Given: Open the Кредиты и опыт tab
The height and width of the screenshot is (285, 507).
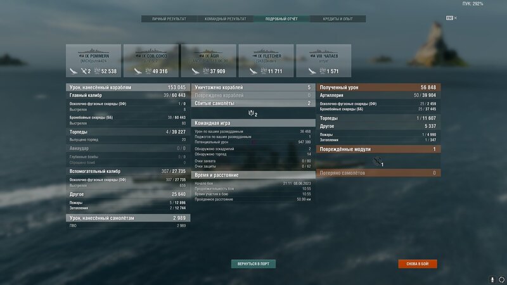Looking at the screenshot, I should [x=338, y=19].
